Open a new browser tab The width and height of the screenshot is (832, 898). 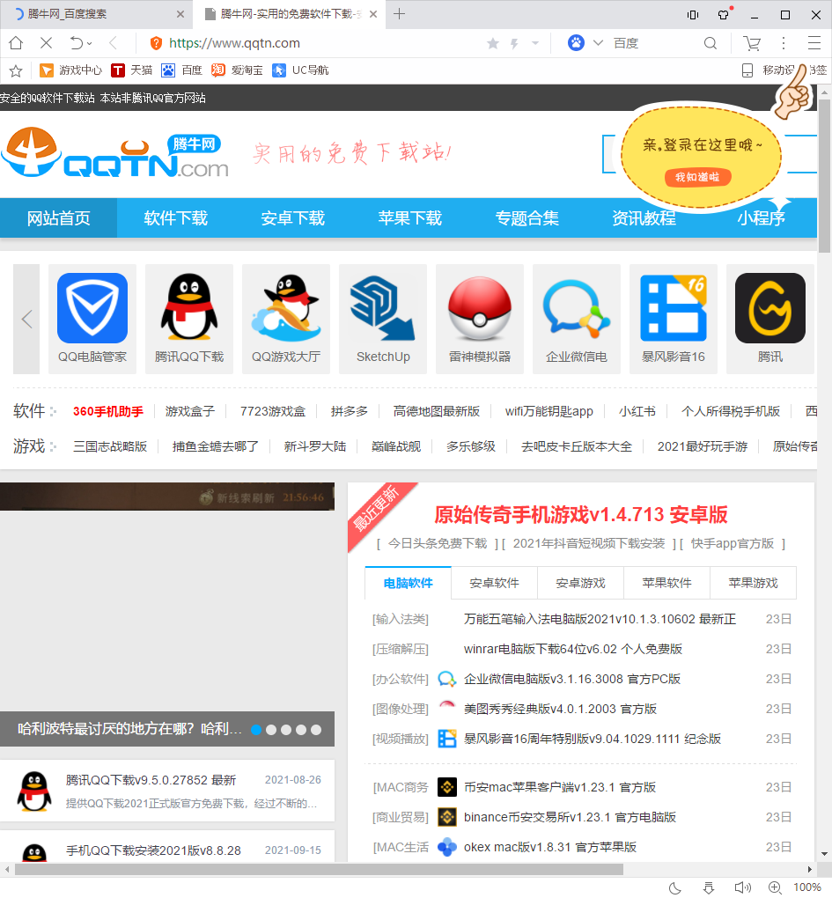[x=400, y=14]
